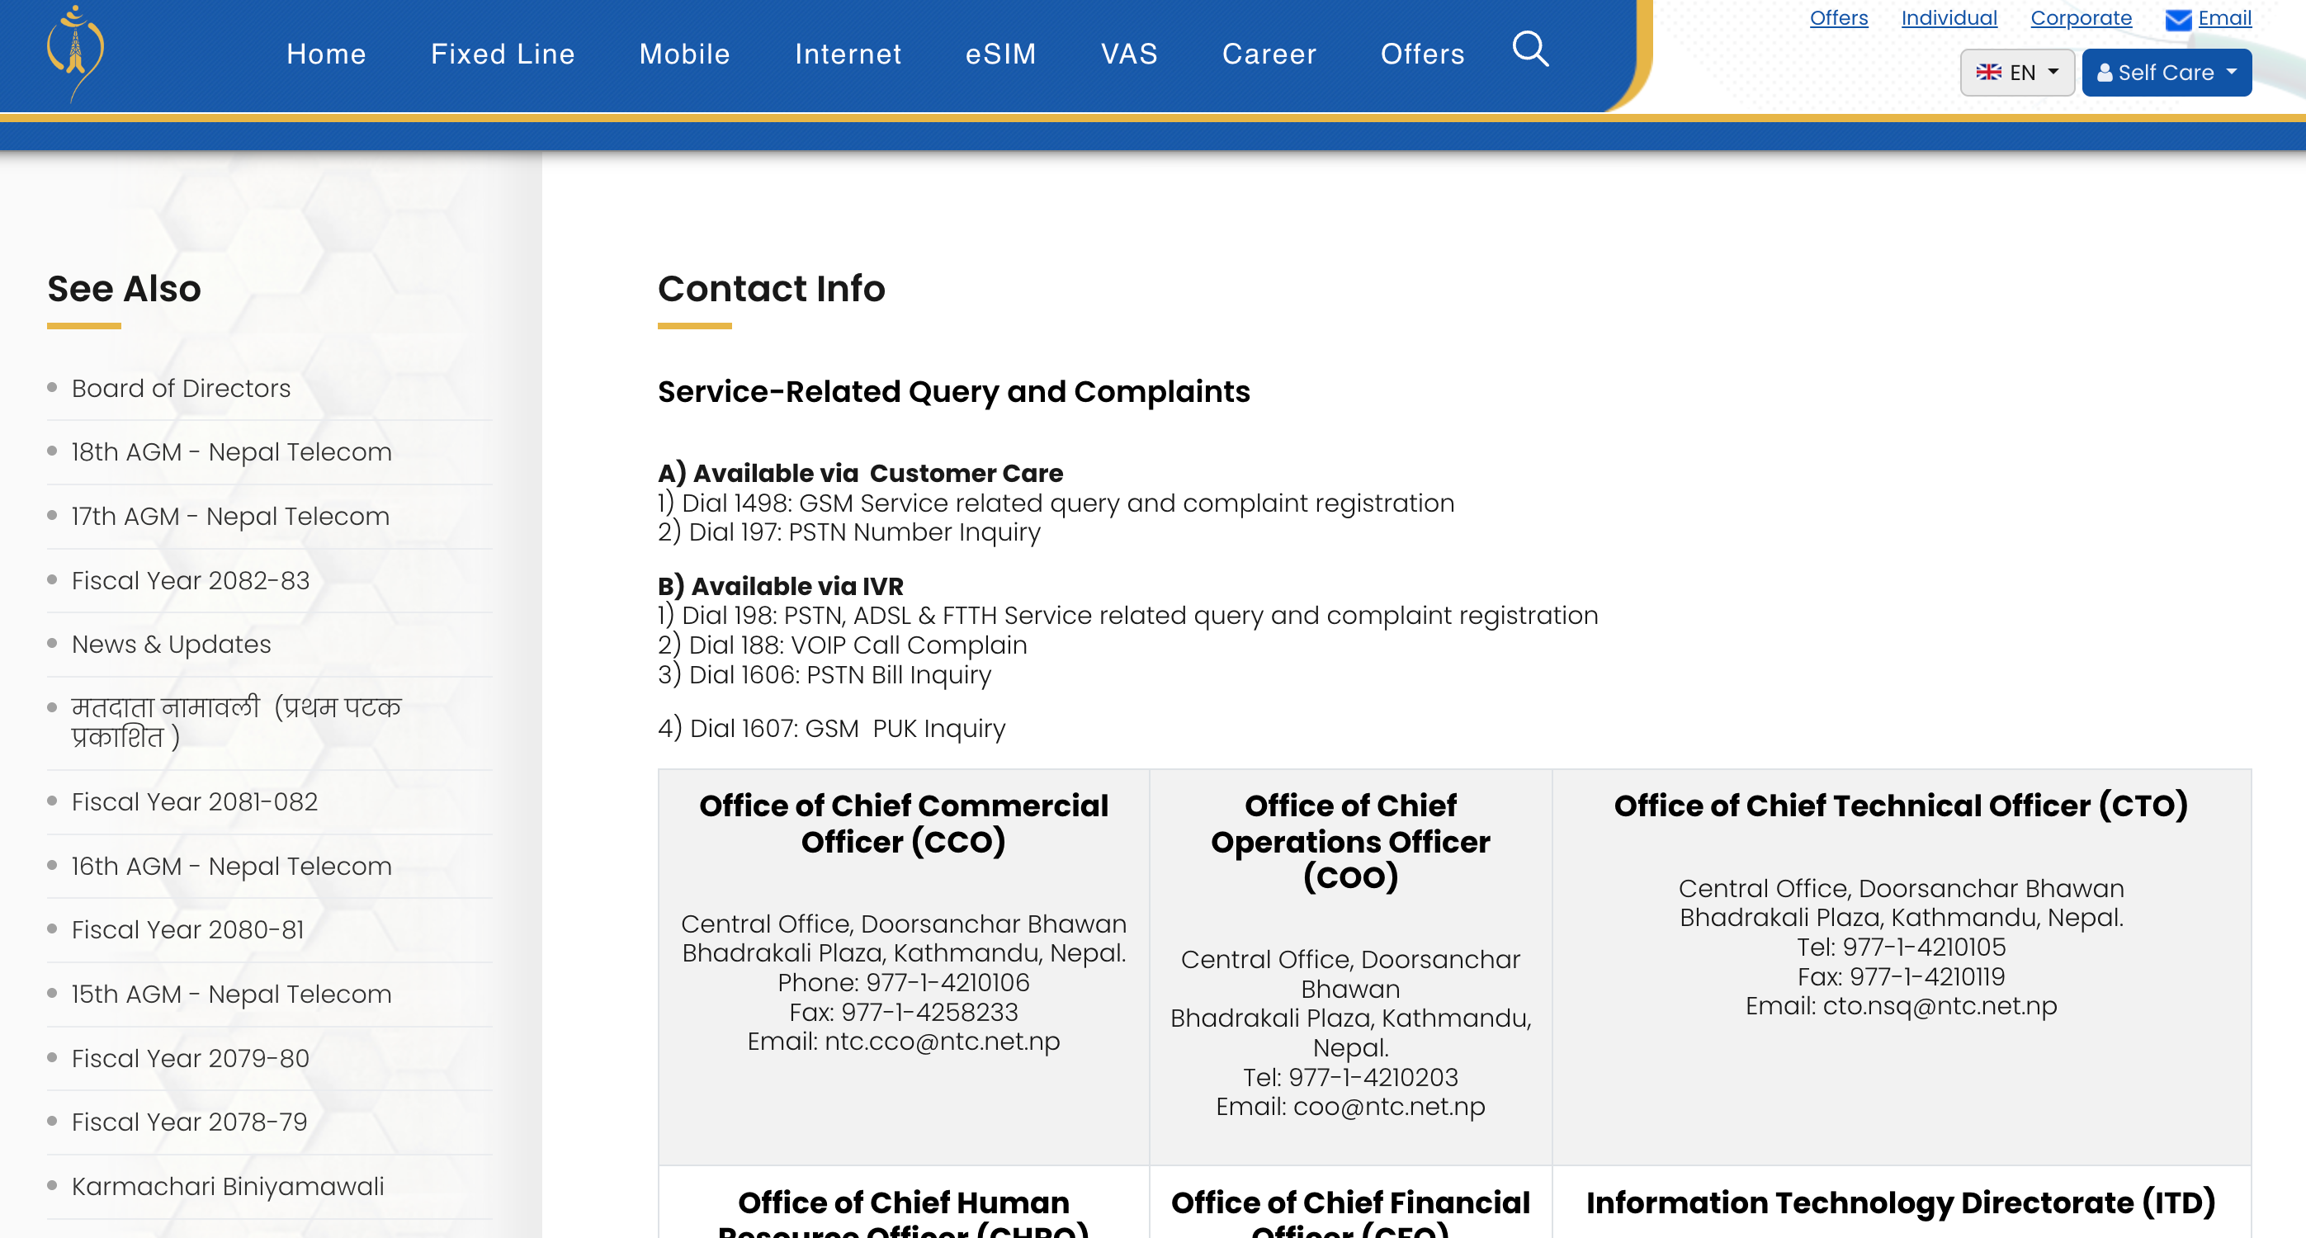The height and width of the screenshot is (1238, 2306).
Task: Click the CTO Tel 977-1-4210105
Action: tap(1924, 947)
